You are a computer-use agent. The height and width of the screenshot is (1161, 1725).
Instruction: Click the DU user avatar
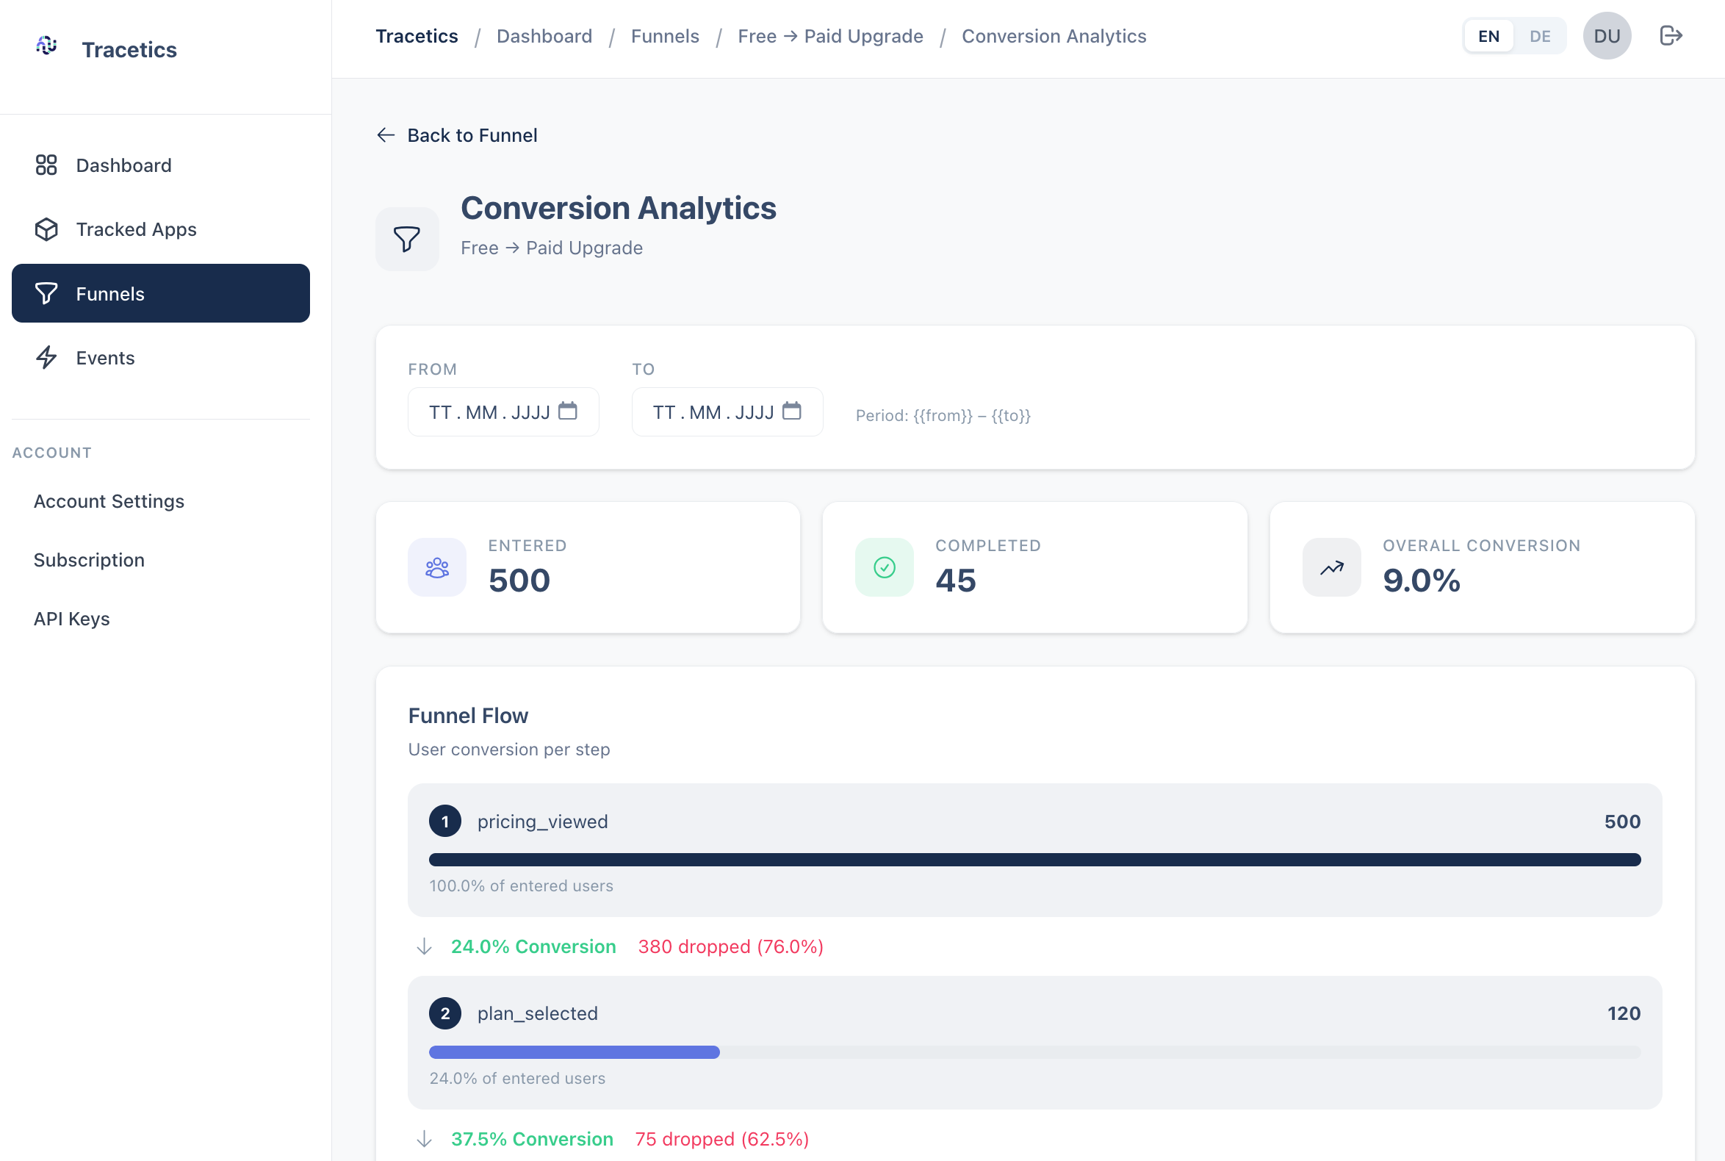click(1607, 35)
